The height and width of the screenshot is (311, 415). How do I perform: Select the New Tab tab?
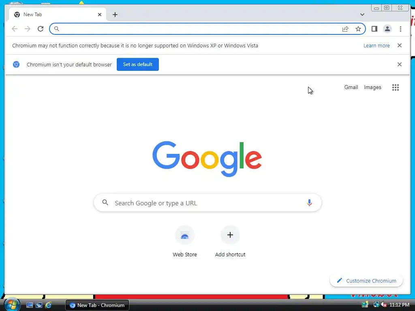click(58, 15)
